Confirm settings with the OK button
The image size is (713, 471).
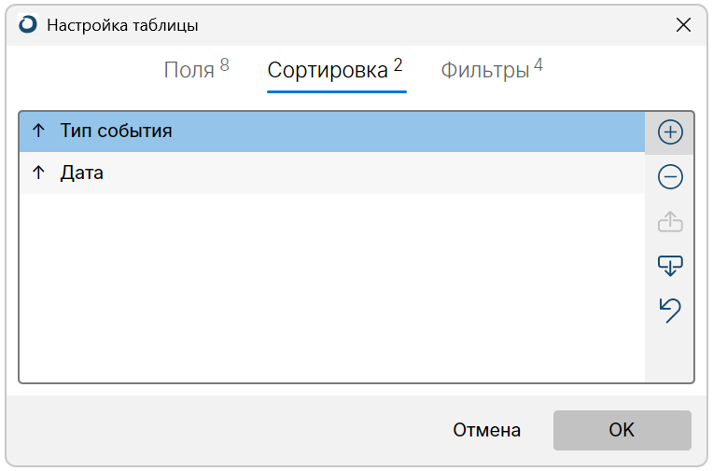pos(622,430)
